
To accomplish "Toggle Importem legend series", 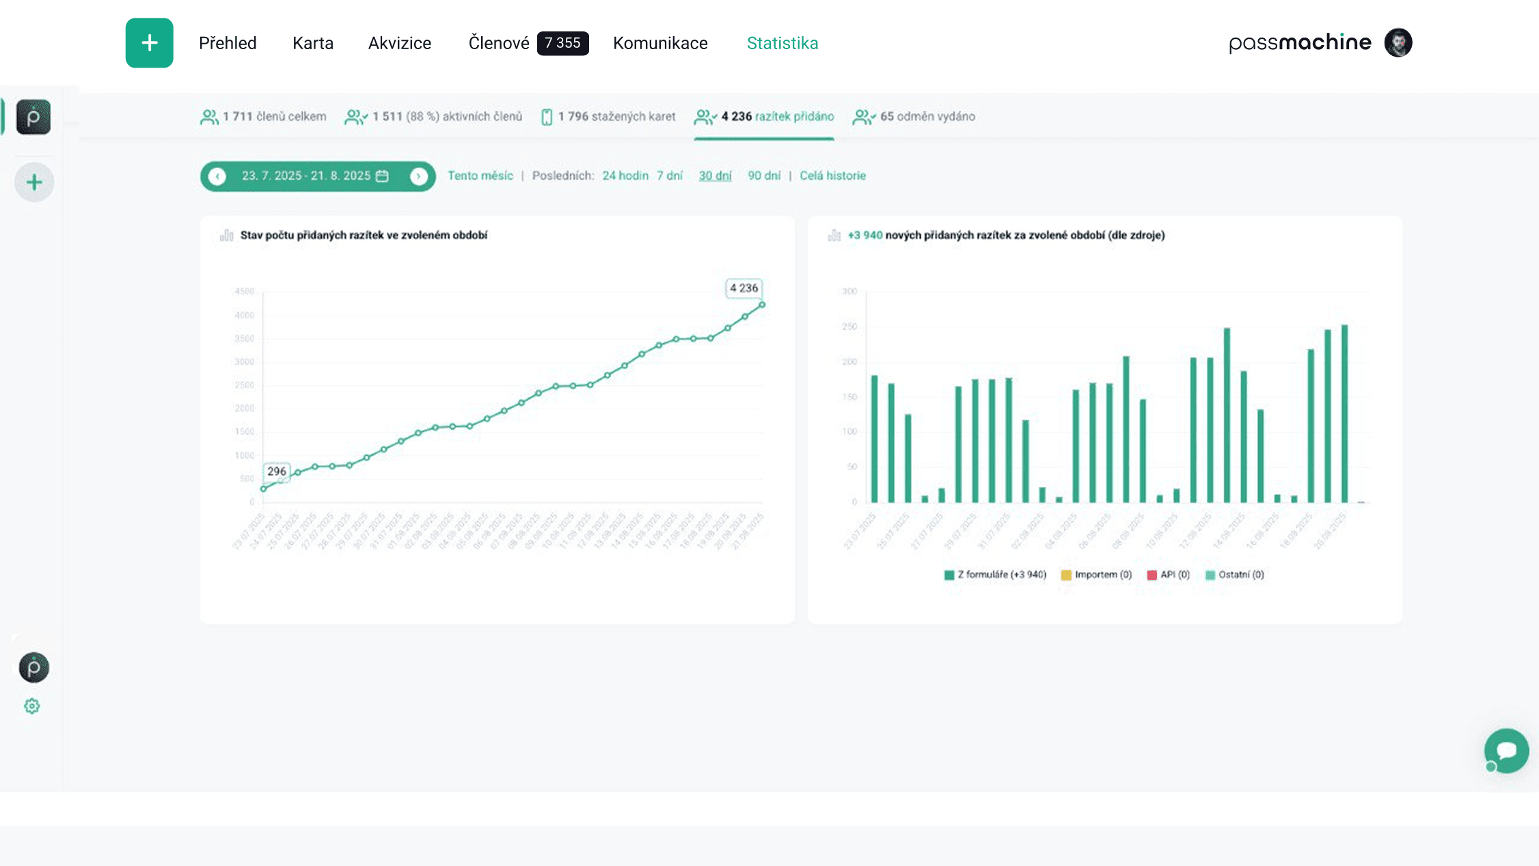I will 1096,574.
